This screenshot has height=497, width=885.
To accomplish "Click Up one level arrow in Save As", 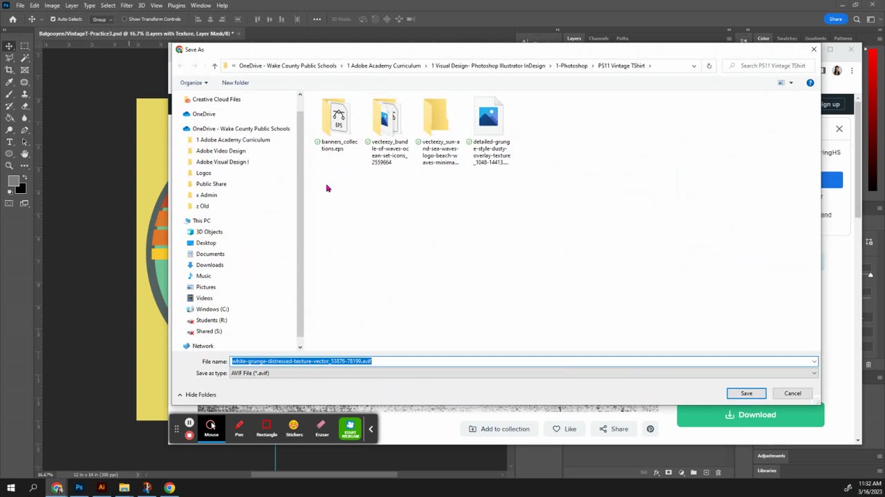I will point(214,66).
